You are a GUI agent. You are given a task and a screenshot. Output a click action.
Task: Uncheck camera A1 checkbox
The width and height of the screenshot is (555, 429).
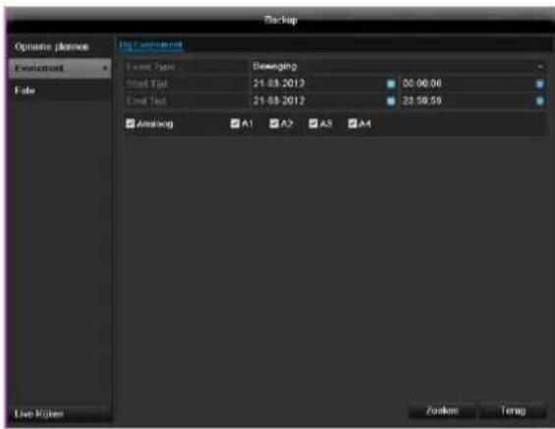click(x=235, y=124)
